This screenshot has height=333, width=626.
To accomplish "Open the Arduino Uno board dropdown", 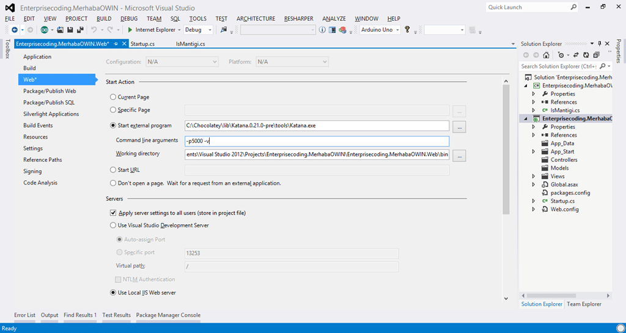I will [x=380, y=30].
